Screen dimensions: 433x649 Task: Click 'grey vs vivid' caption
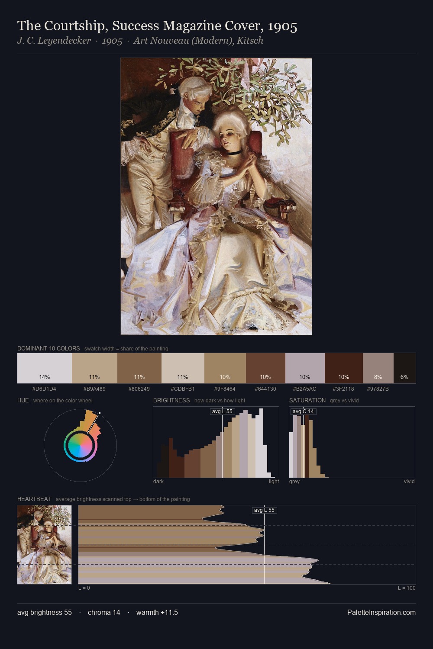tap(344, 401)
